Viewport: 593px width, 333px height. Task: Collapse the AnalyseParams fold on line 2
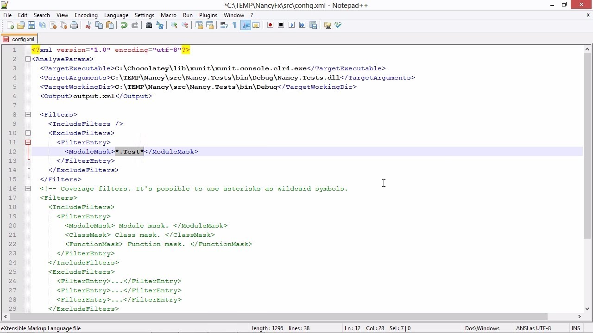point(28,59)
